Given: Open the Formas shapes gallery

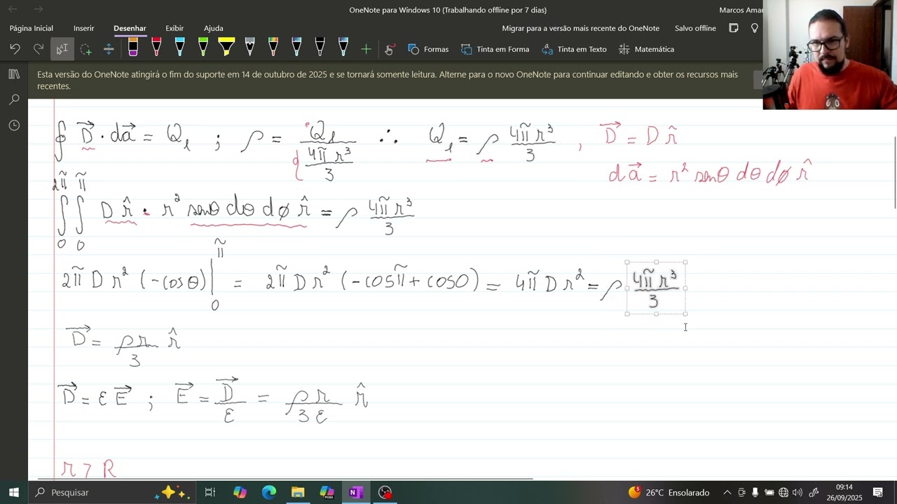Looking at the screenshot, I should [428, 49].
